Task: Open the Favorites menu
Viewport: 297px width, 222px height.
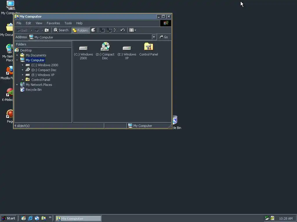Action: pos(53,23)
